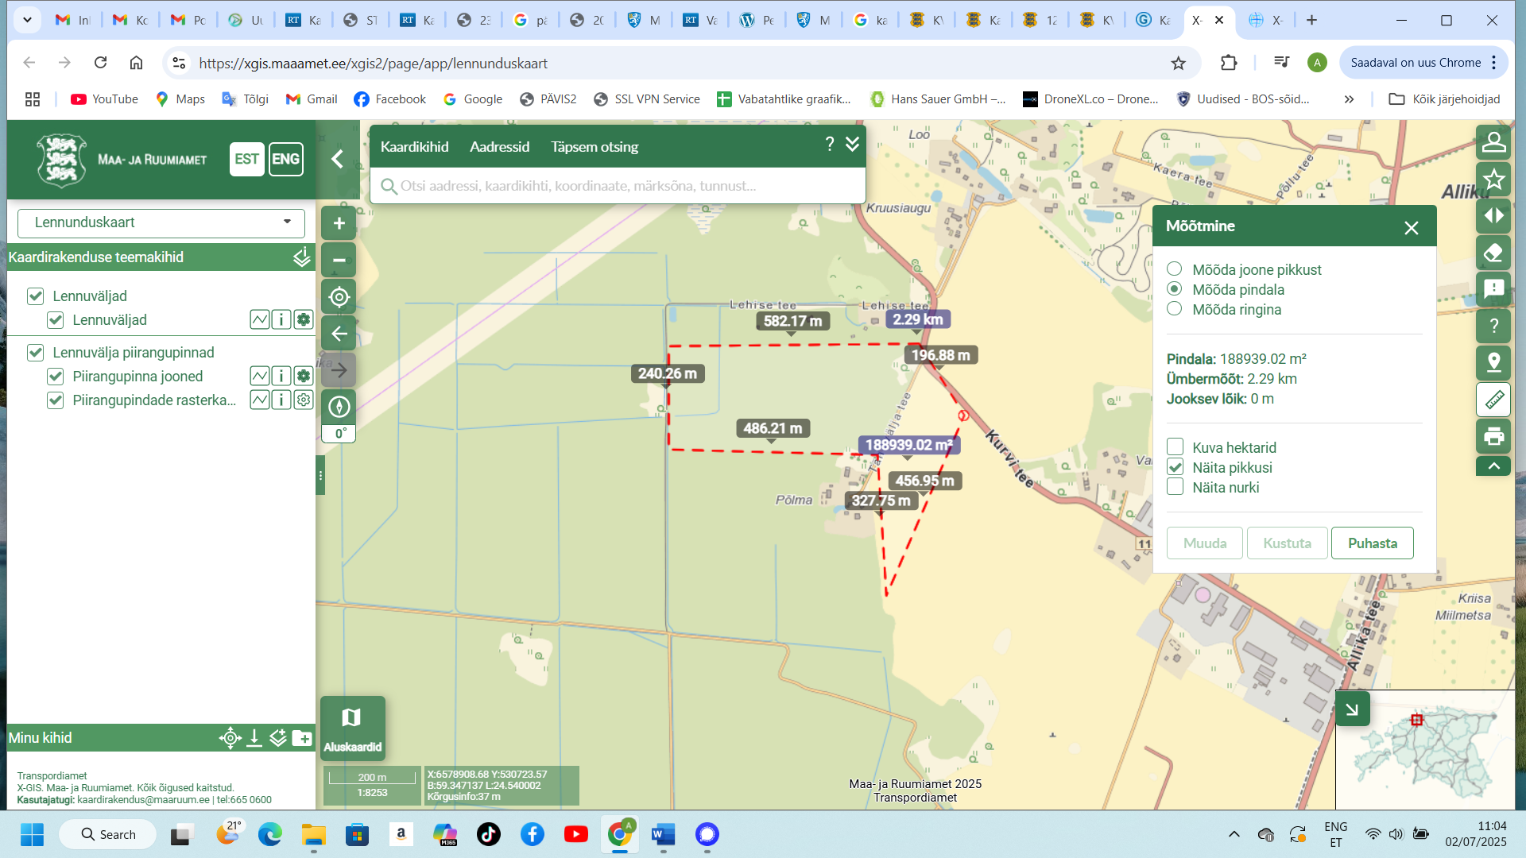Reset the map north compass
The height and width of the screenshot is (858, 1526).
coord(339,408)
